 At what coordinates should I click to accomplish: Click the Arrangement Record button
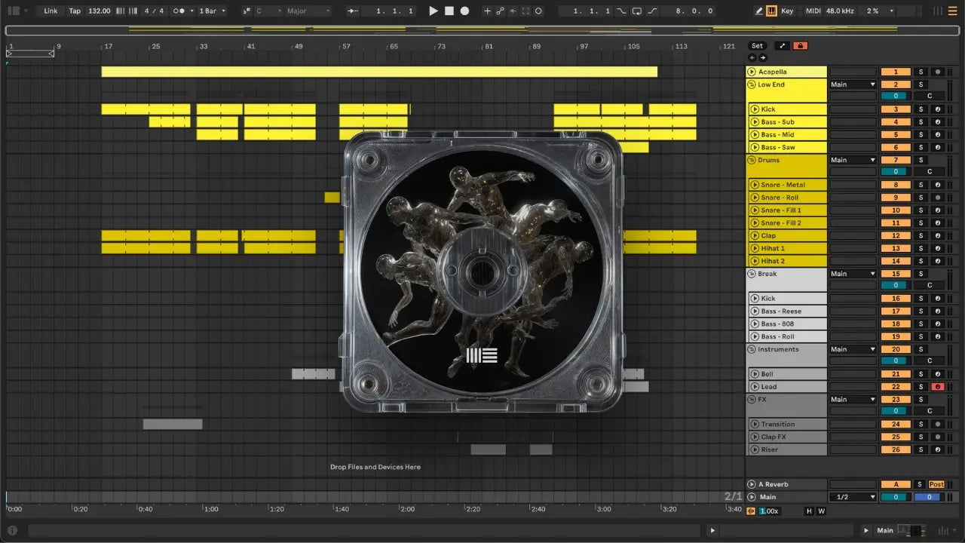click(x=464, y=11)
